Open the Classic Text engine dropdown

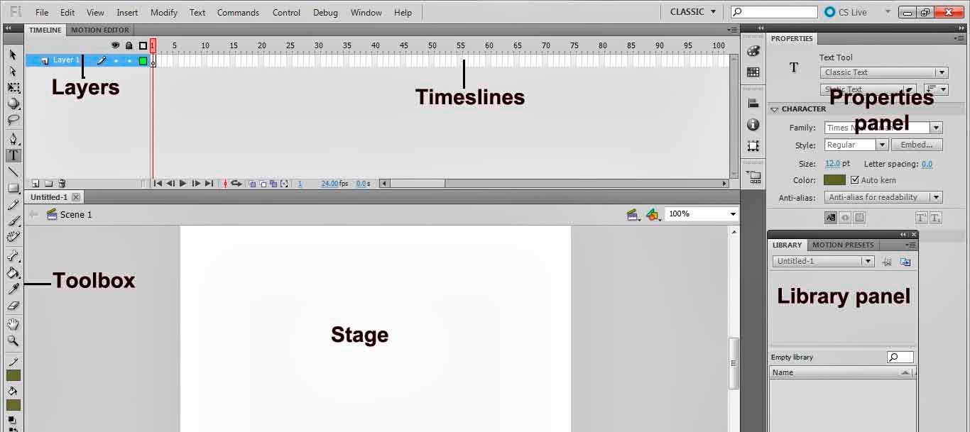point(884,72)
